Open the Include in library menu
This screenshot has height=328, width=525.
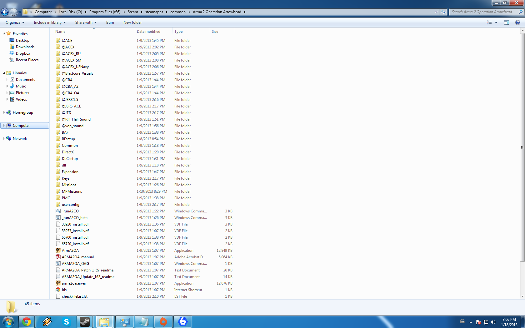50,22
